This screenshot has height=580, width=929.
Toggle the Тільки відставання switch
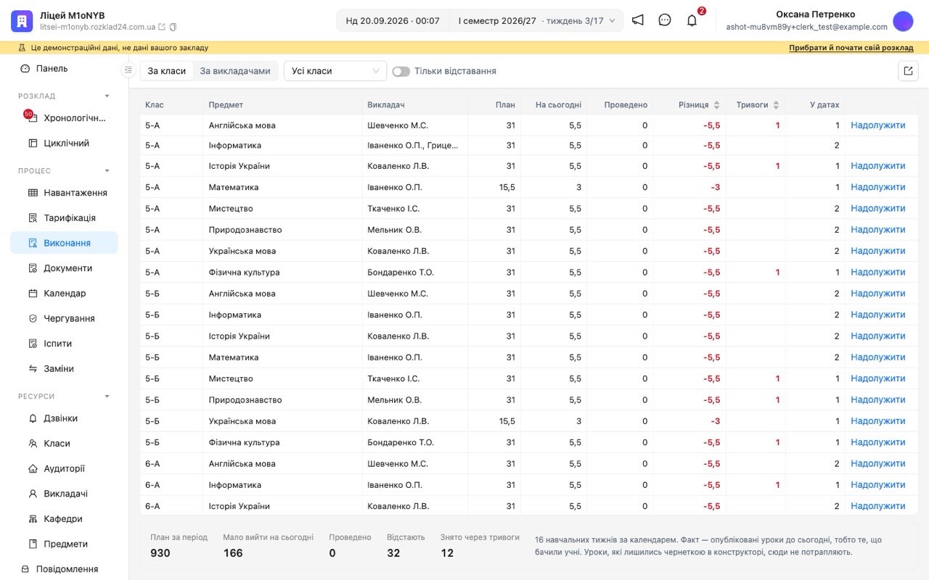click(401, 71)
